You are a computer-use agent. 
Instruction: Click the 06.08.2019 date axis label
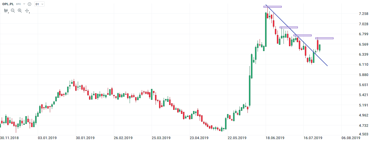point(351,138)
